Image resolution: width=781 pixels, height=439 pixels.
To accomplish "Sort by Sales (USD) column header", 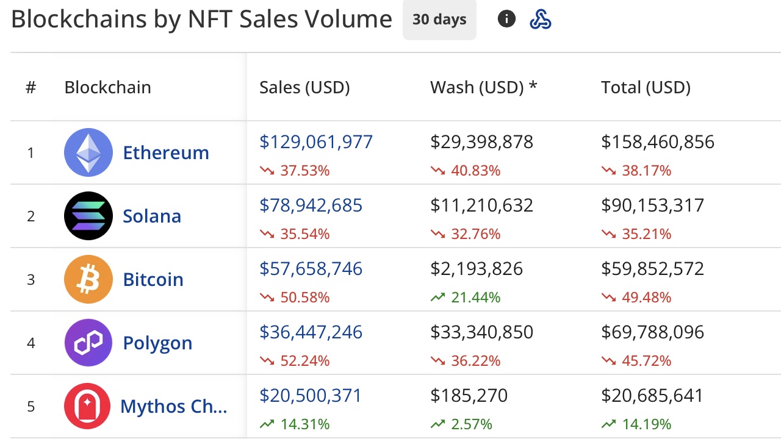I will click(x=304, y=87).
